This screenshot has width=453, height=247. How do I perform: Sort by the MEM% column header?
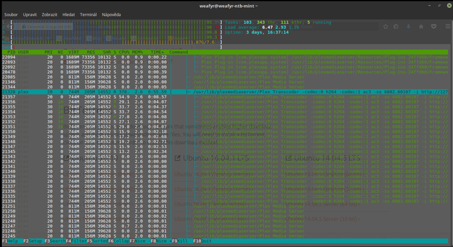point(137,52)
